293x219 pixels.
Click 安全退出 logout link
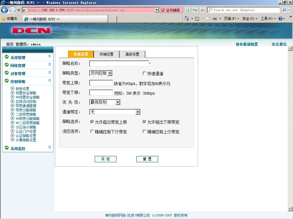point(279,44)
